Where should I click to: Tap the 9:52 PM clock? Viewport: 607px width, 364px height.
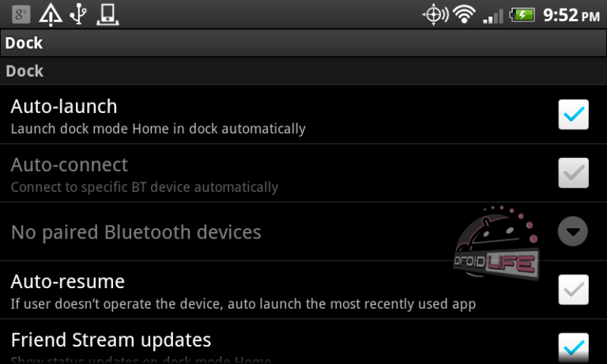(571, 16)
